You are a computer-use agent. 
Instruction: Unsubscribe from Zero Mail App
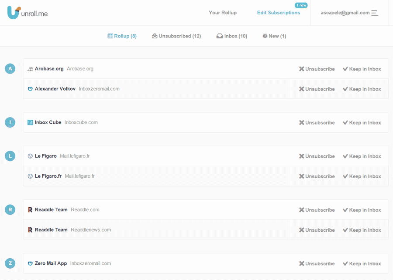317,263
